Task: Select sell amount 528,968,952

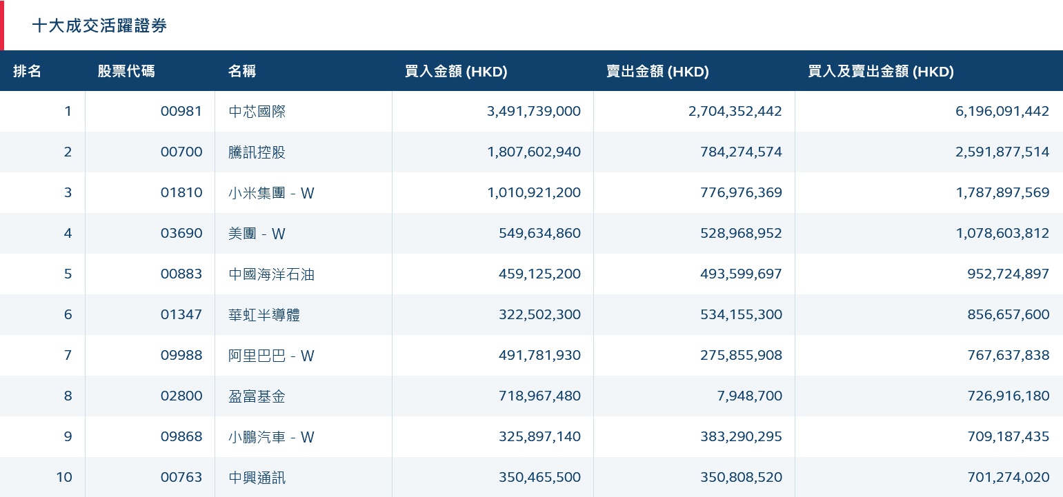Action: pyautogui.click(x=742, y=233)
